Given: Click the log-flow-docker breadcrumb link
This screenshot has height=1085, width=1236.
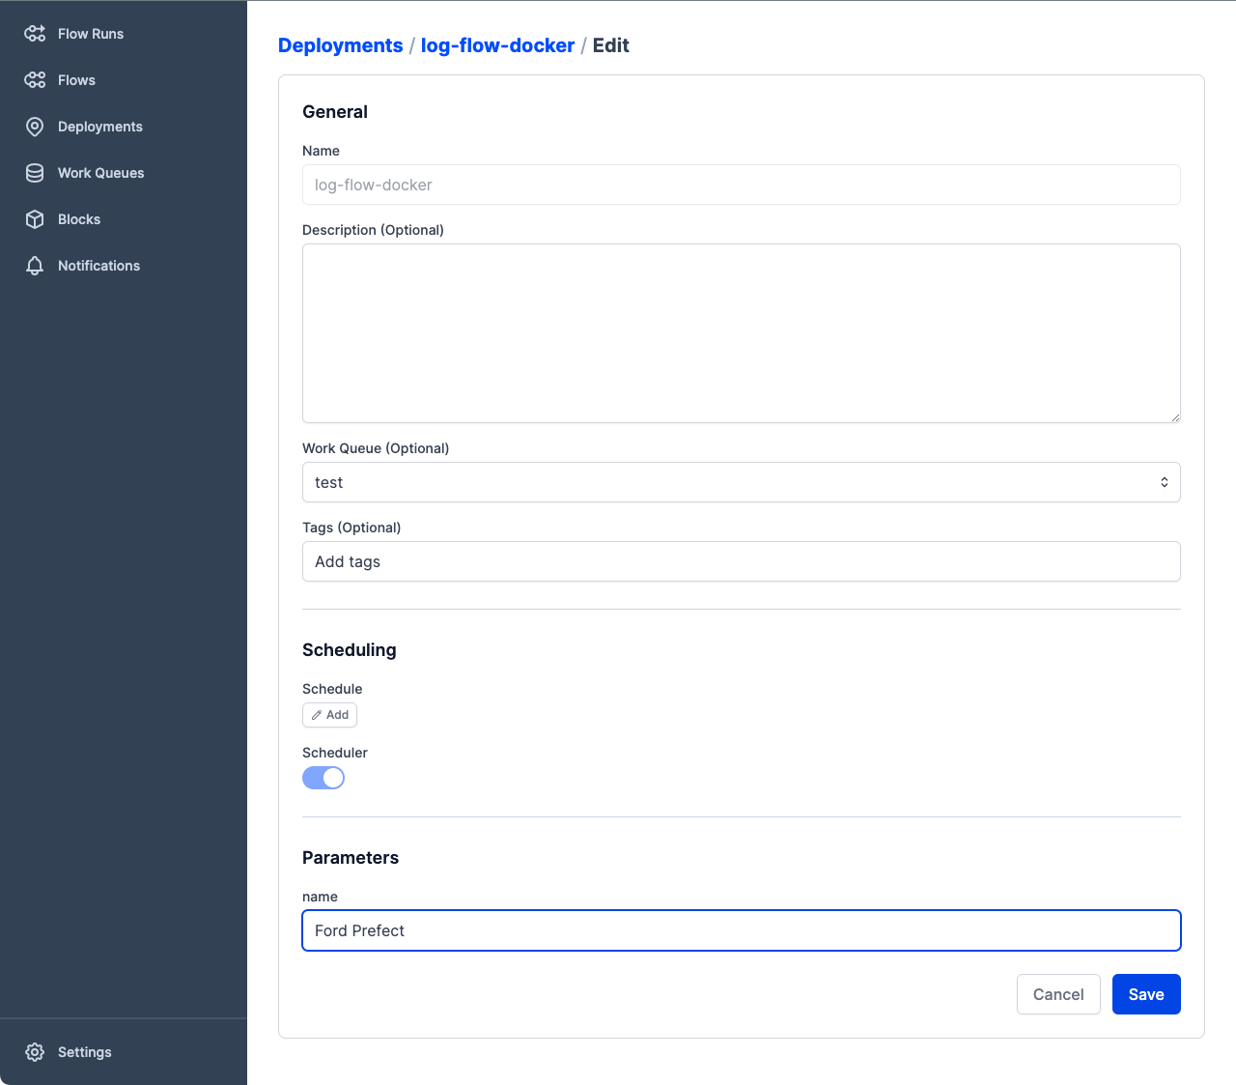Looking at the screenshot, I should tap(497, 45).
